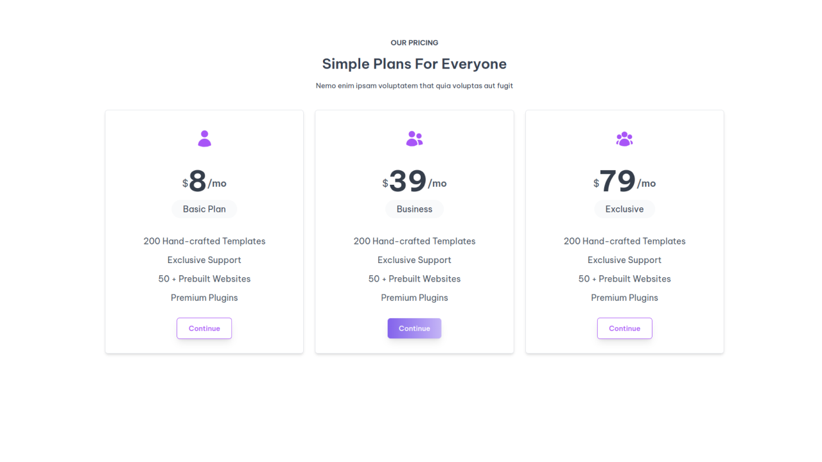Image resolution: width=822 pixels, height=462 pixels.
Task: Click the Basic Plan label badge
Action: click(x=204, y=209)
